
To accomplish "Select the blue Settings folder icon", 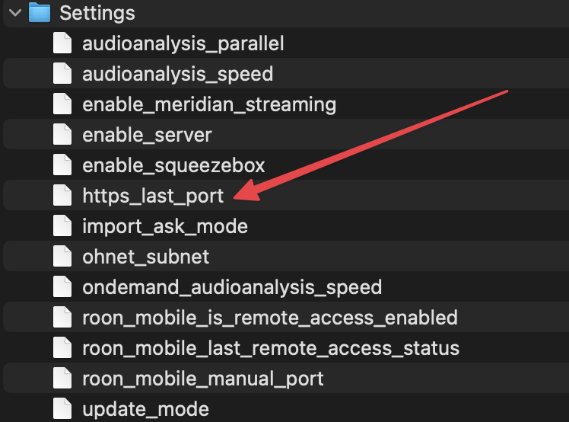I will click(40, 13).
